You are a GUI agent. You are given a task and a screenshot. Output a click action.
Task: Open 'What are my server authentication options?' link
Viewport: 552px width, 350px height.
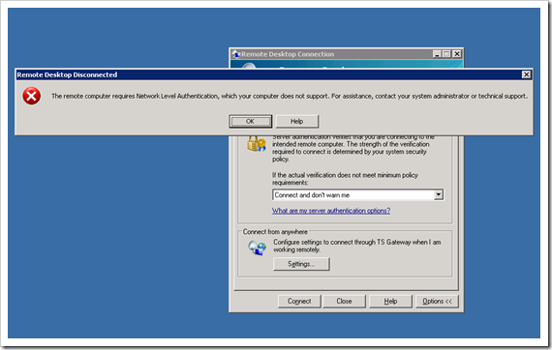pyautogui.click(x=331, y=211)
